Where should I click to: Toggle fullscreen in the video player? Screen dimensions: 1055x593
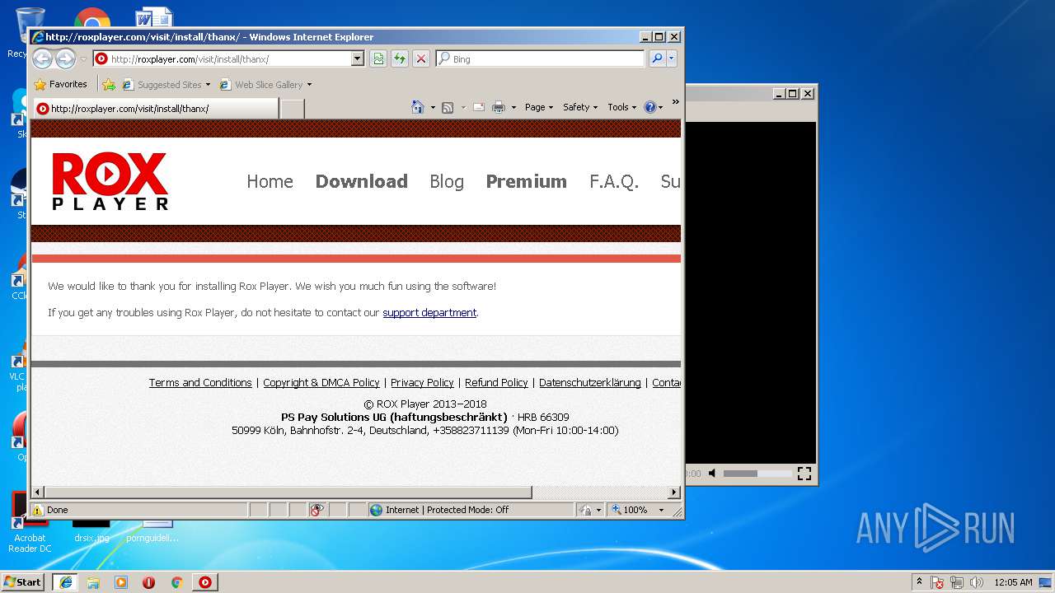click(804, 474)
